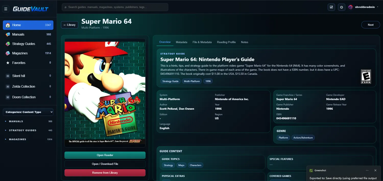
Task: Click the Language value English
Action: [164, 128]
